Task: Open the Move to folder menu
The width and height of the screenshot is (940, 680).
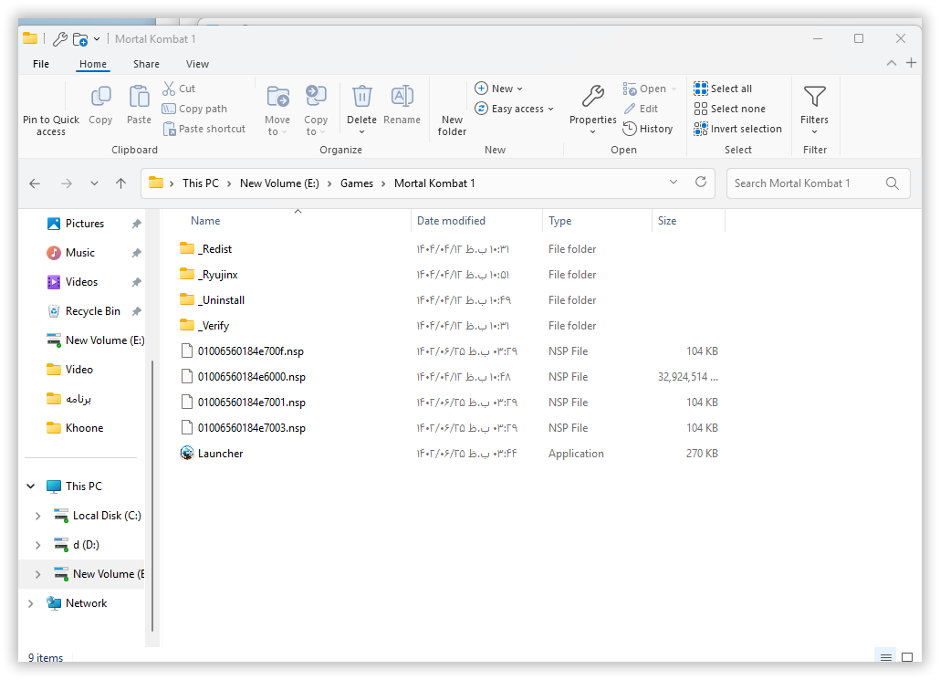Action: 277,110
